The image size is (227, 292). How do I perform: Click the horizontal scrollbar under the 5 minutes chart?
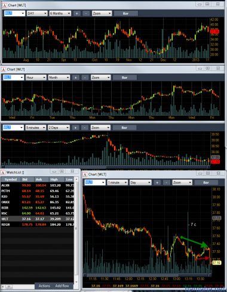[106, 167]
